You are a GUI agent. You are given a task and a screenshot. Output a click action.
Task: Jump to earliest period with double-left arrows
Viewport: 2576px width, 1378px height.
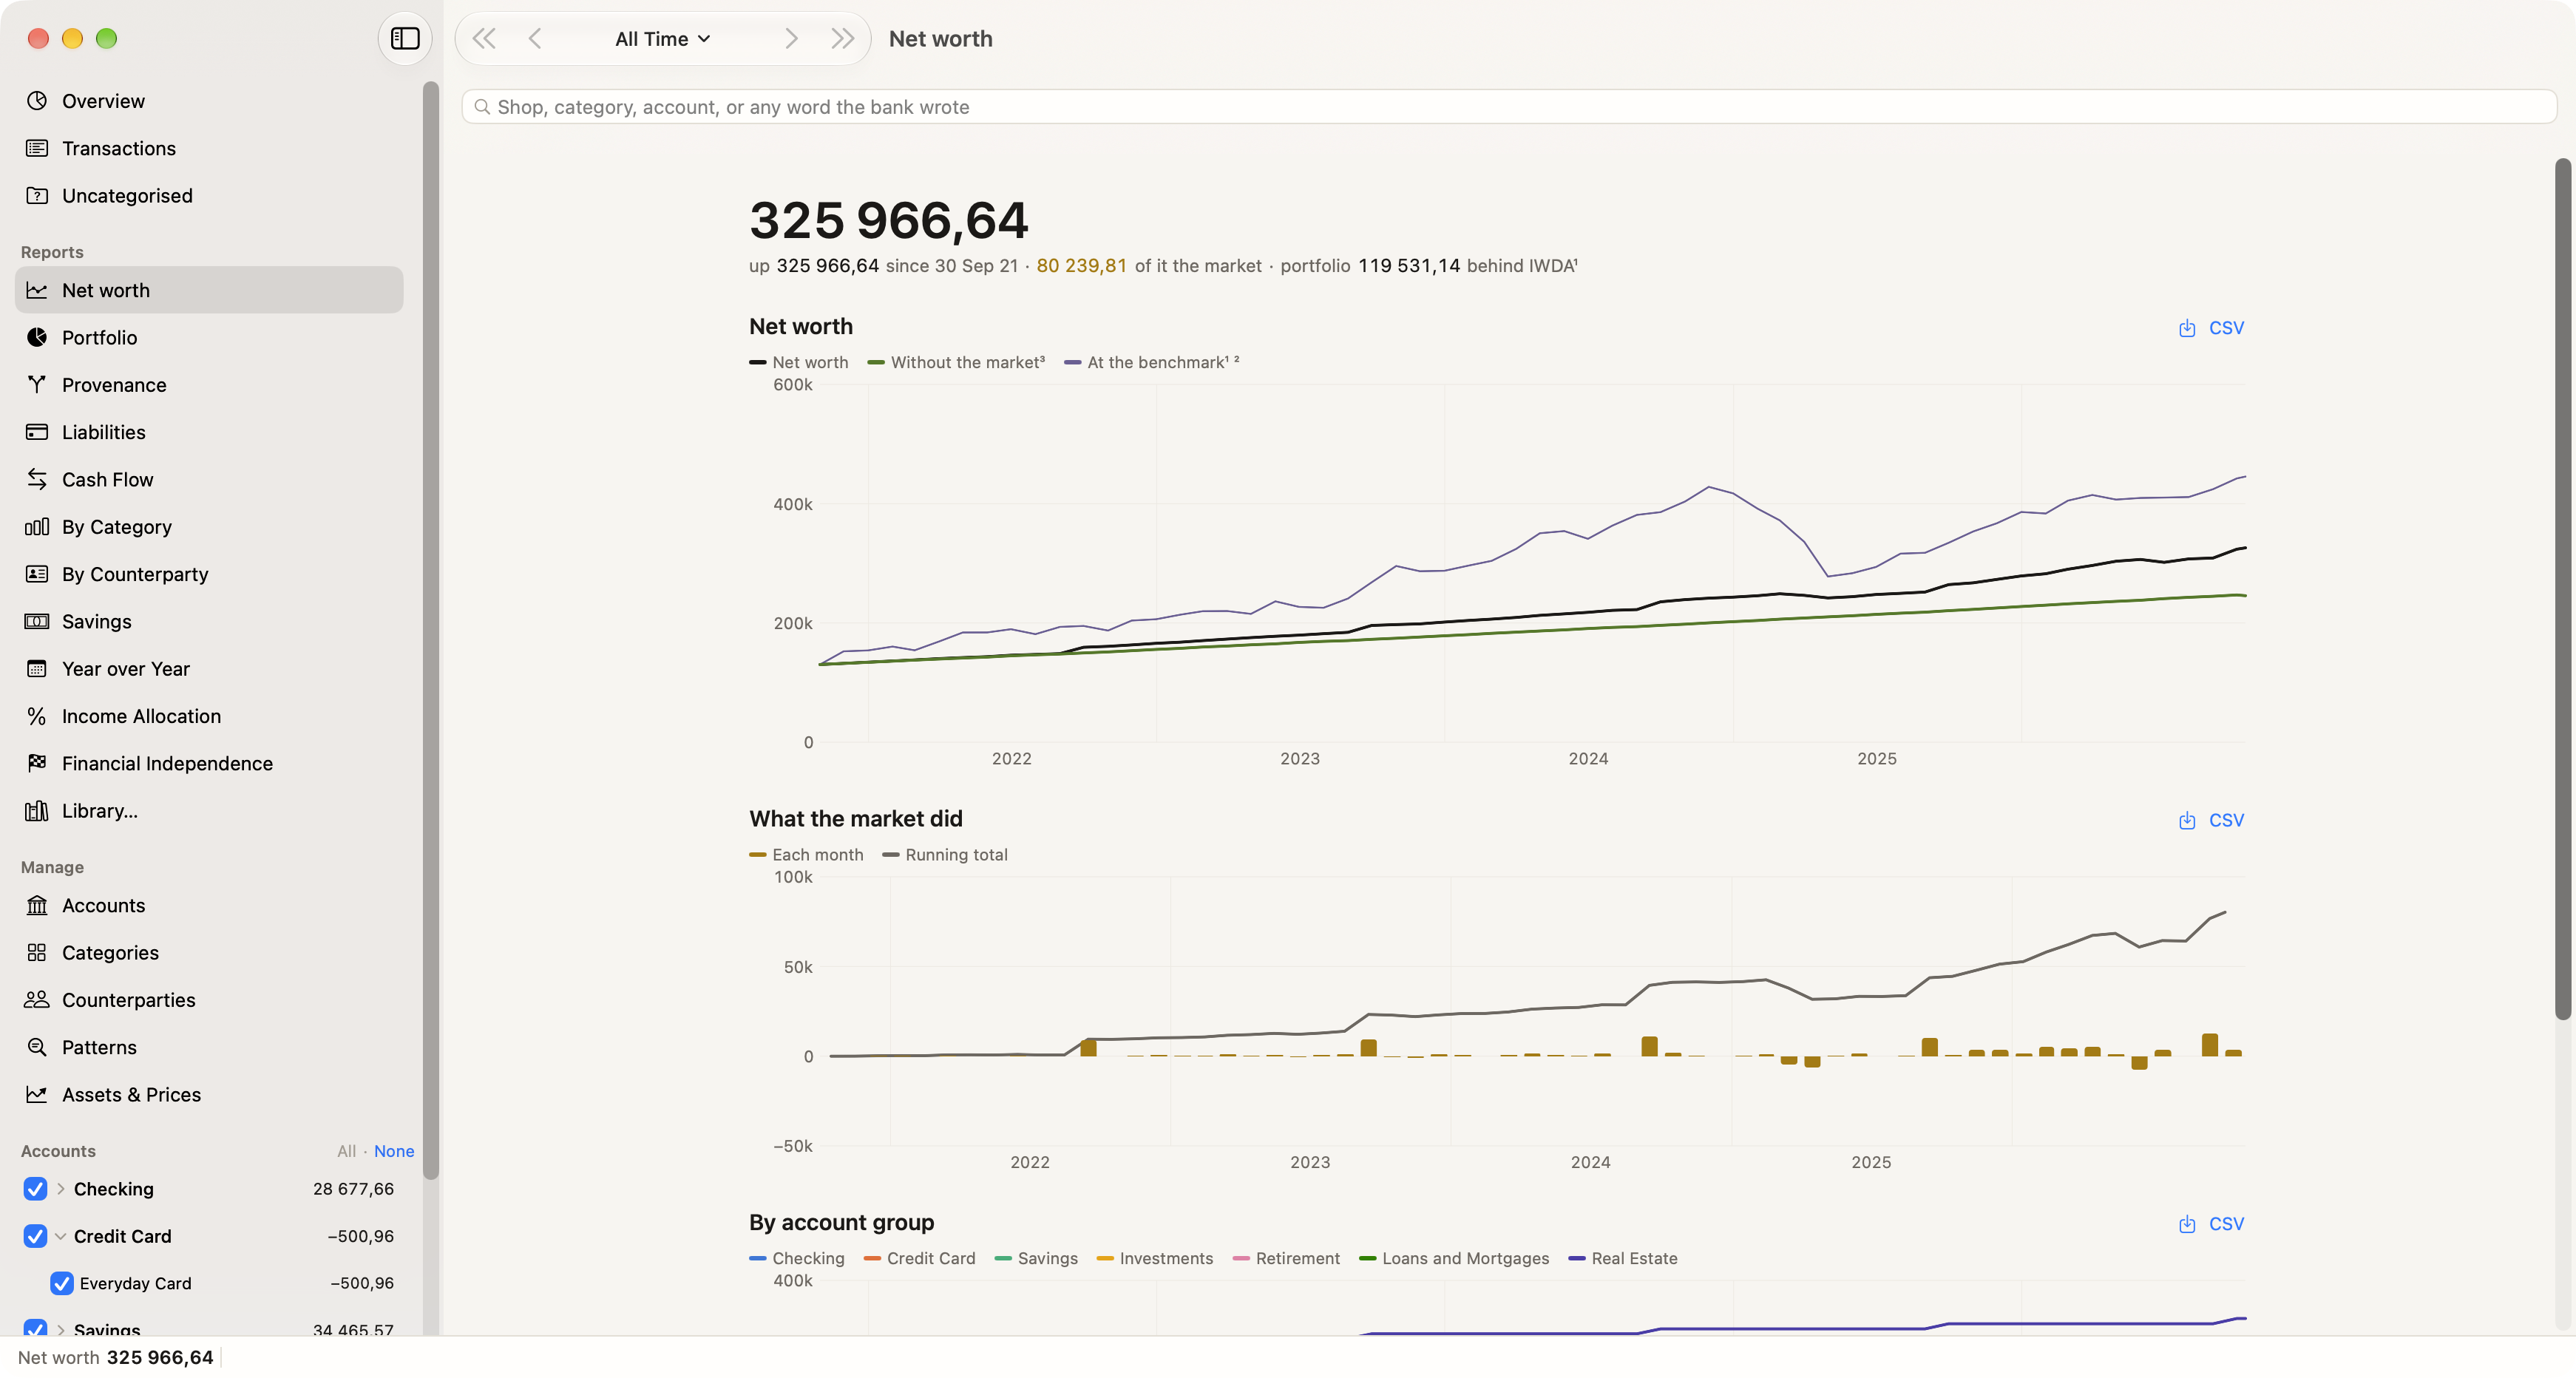pos(484,39)
